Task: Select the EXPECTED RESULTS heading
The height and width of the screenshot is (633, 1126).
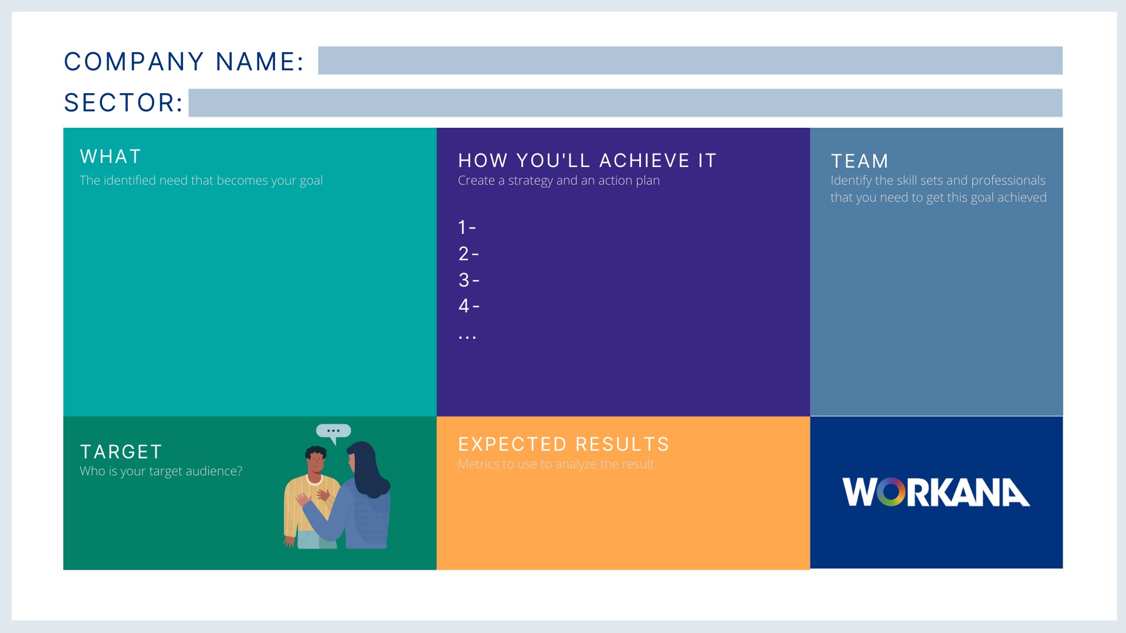Action: click(x=564, y=444)
